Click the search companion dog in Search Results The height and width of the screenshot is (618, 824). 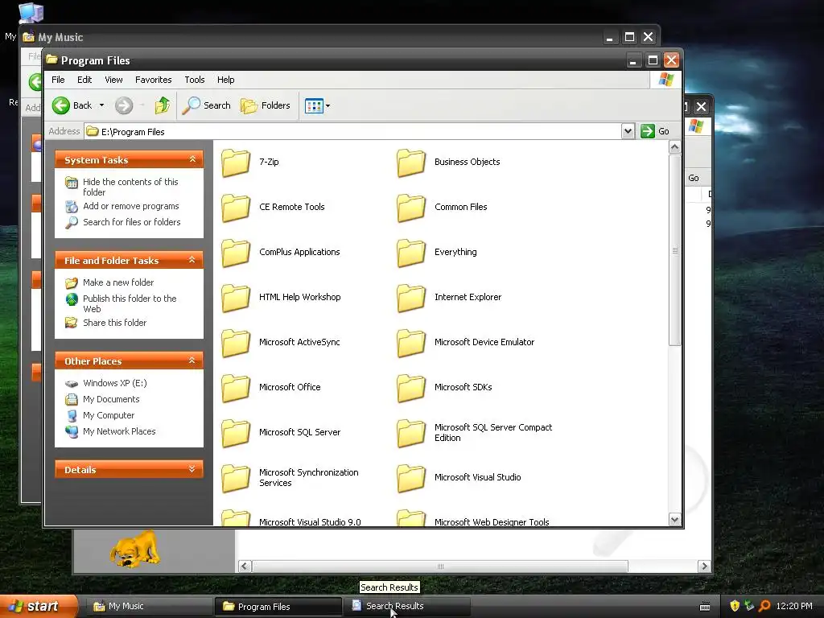point(134,549)
